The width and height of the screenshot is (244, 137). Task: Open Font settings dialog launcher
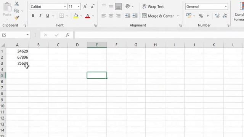point(95,25)
